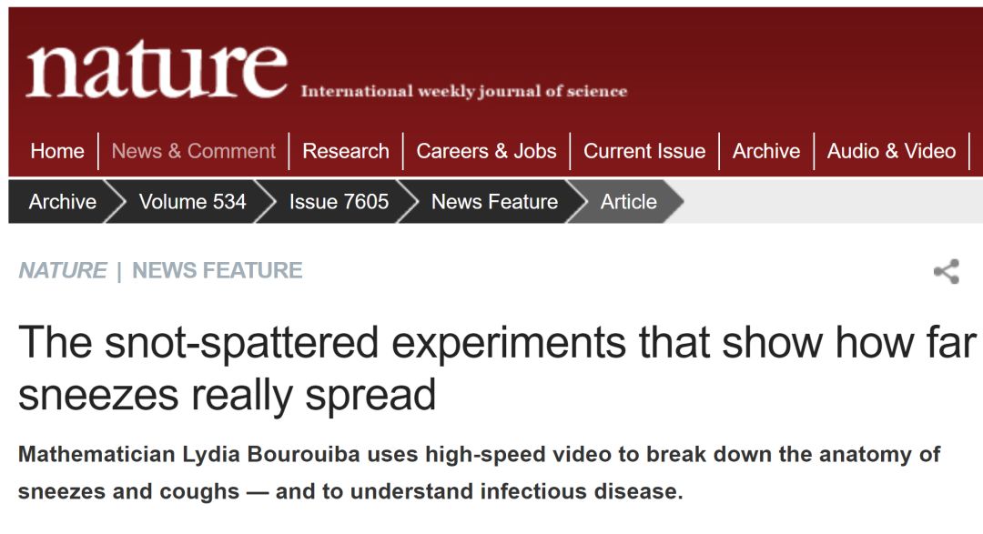
Task: Go to News Feature breadcrumb
Action: (494, 202)
